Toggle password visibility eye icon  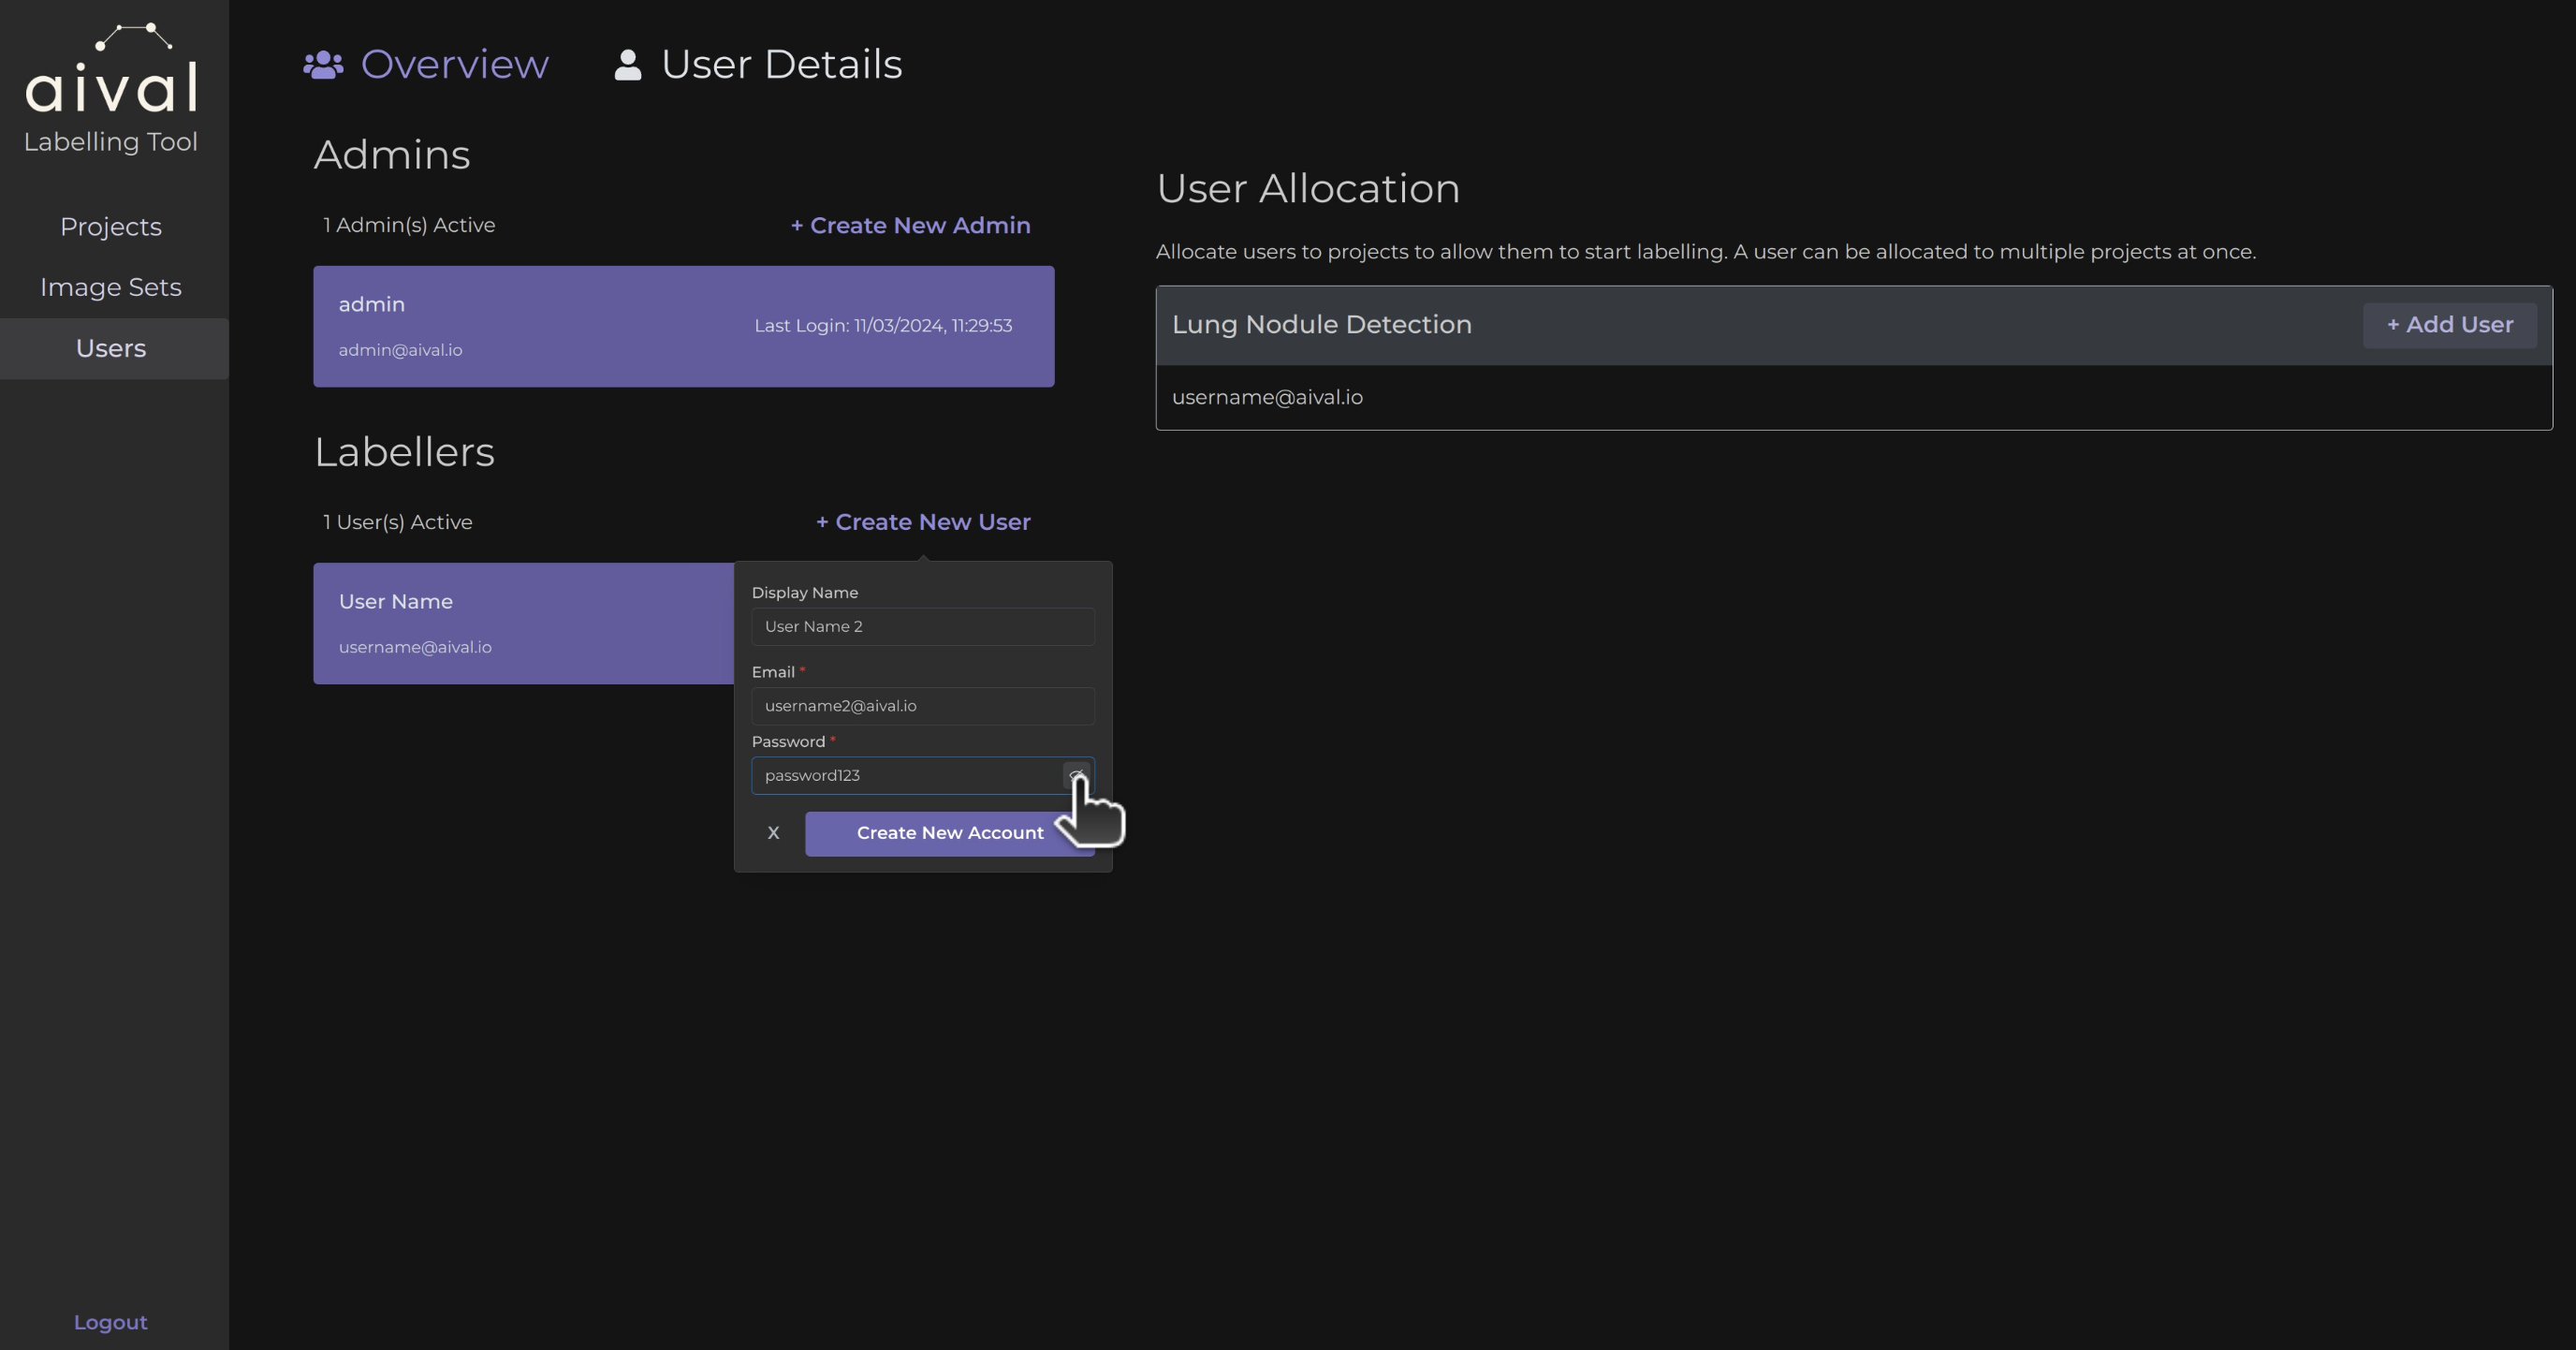coord(1076,775)
